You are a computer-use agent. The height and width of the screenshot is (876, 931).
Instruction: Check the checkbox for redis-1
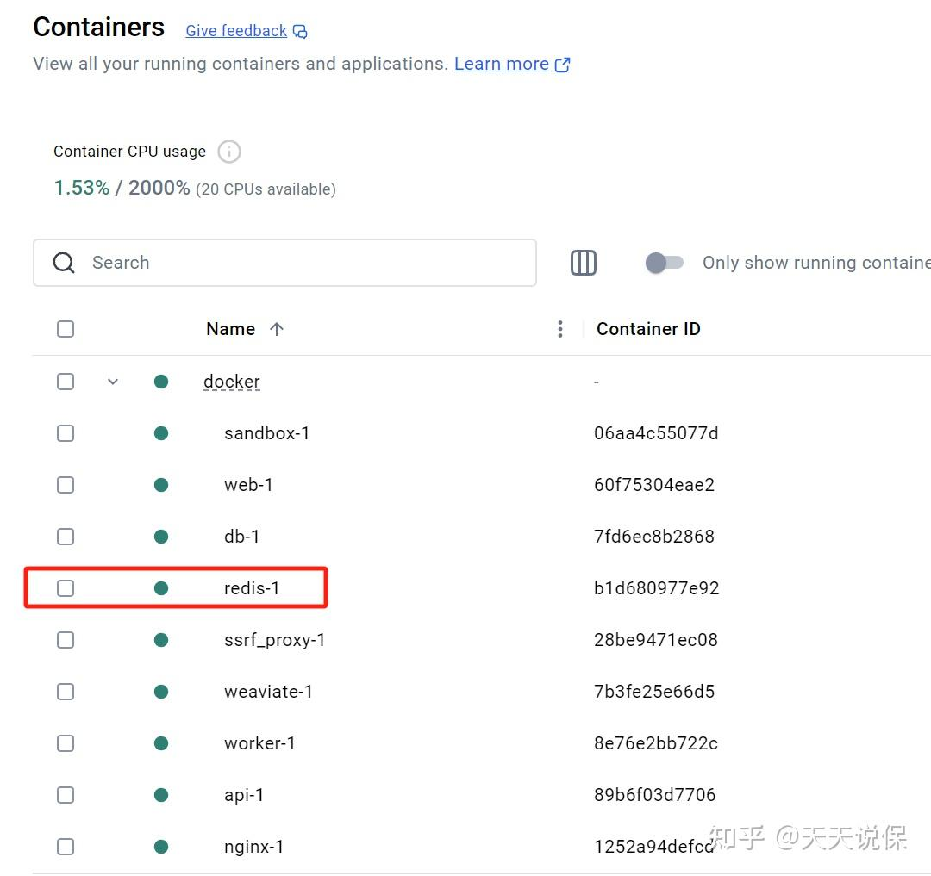pyautogui.click(x=66, y=587)
